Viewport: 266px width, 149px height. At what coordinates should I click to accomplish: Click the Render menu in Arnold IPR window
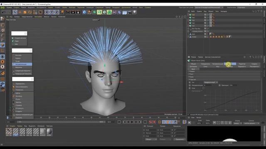point(199,118)
